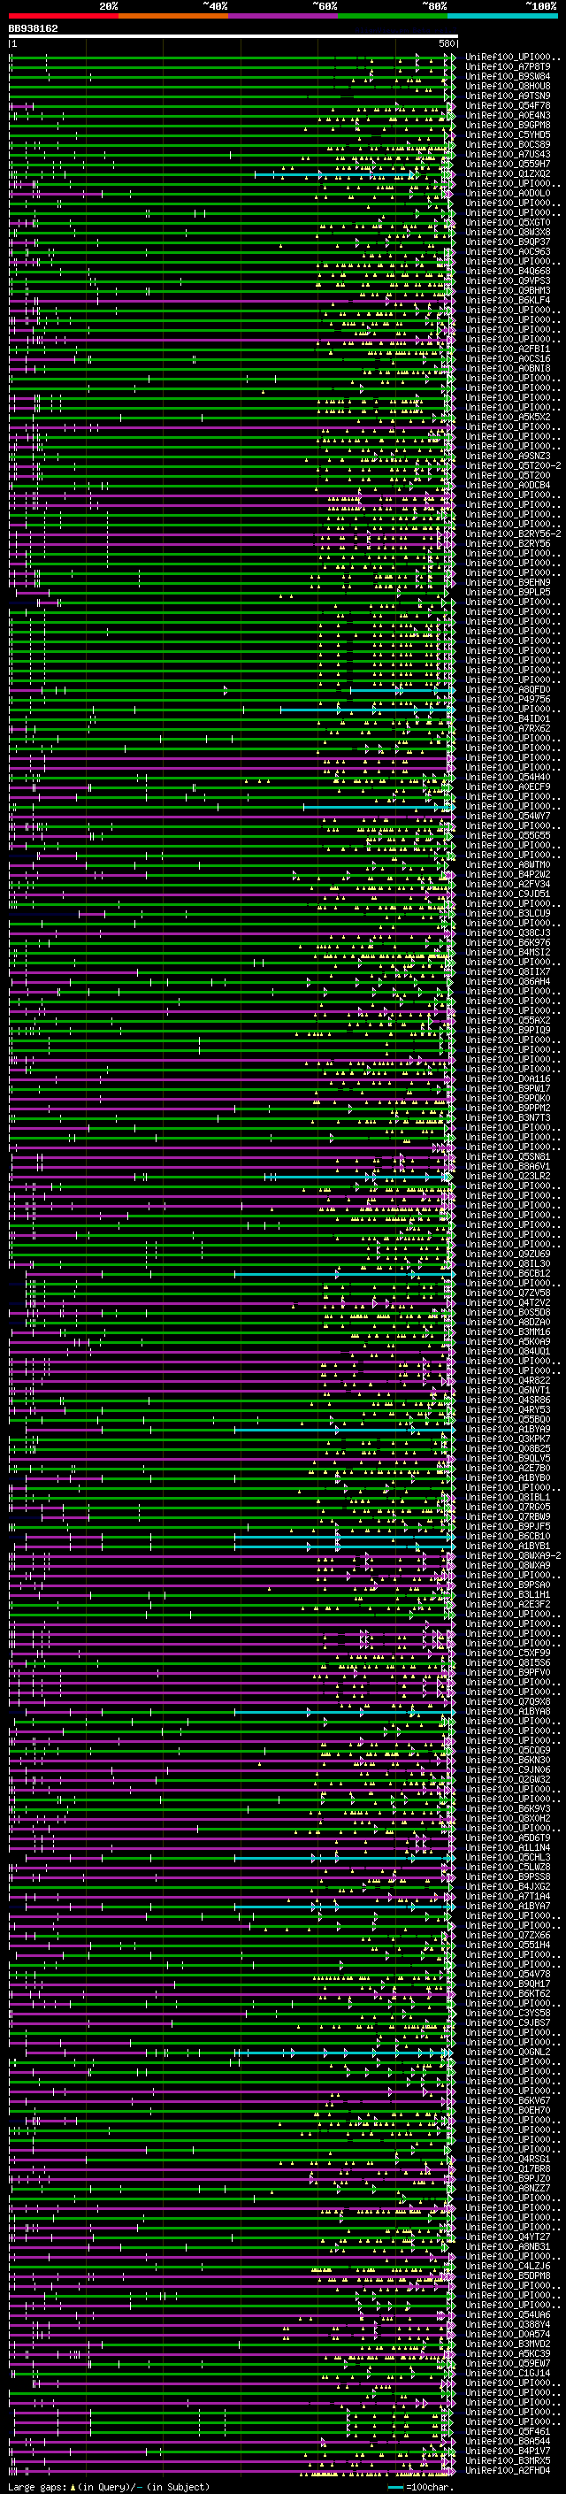Image resolution: width=566 pixels, height=2494 pixels.
Task: Choose sequence UniRef100_C1GJ14
Action: click(x=508, y=2373)
